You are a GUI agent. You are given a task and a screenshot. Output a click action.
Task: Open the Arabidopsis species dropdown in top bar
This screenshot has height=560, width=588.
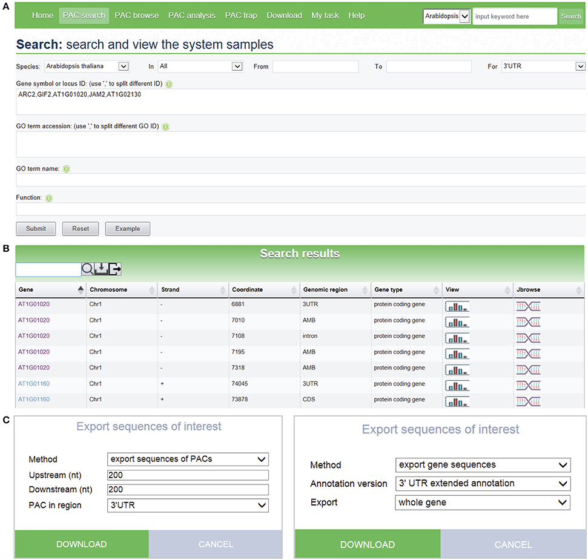[447, 16]
